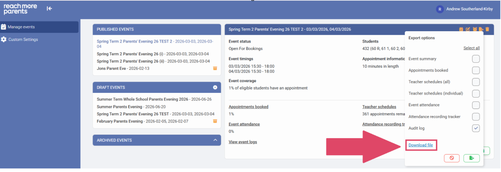Collapse the sidebar with the arrow icon
Screen dimensions: 501x172
click(x=49, y=9)
